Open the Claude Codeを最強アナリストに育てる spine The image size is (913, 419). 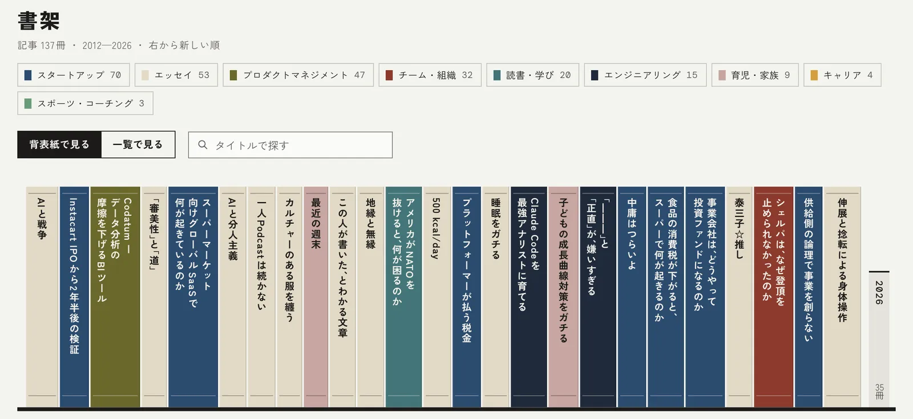528,297
